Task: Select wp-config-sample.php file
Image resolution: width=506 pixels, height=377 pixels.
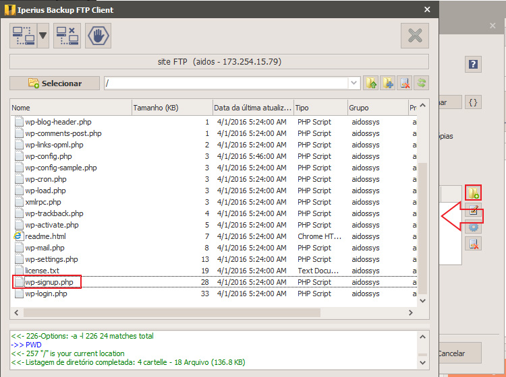Action: tap(61, 168)
